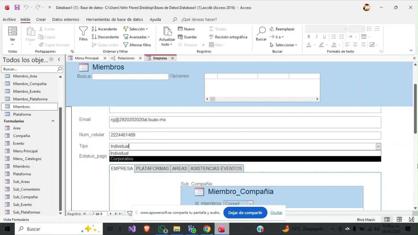The image size is (418, 235).
Task: Sort records Descendente
Action: coord(105,37)
